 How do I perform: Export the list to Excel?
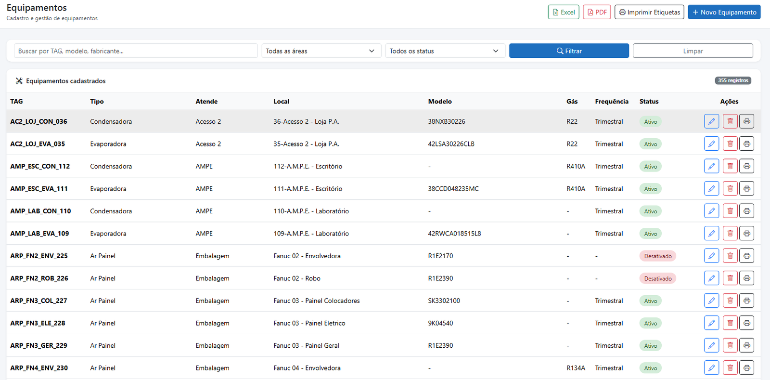pyautogui.click(x=564, y=12)
